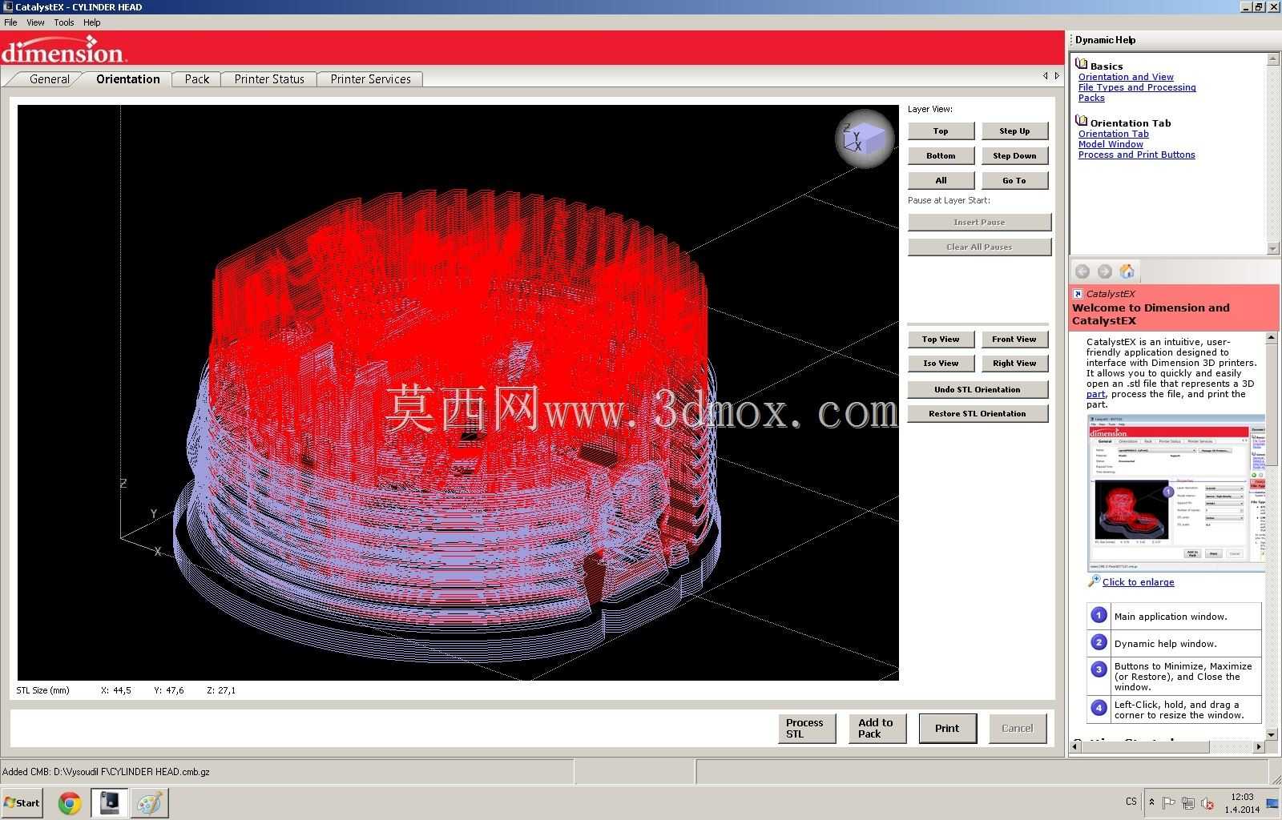1282x820 pixels.
Task: Show hidden tray icons arrow
Action: [x=1151, y=802]
